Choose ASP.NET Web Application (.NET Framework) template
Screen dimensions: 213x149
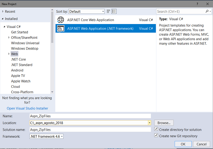tap(106, 28)
